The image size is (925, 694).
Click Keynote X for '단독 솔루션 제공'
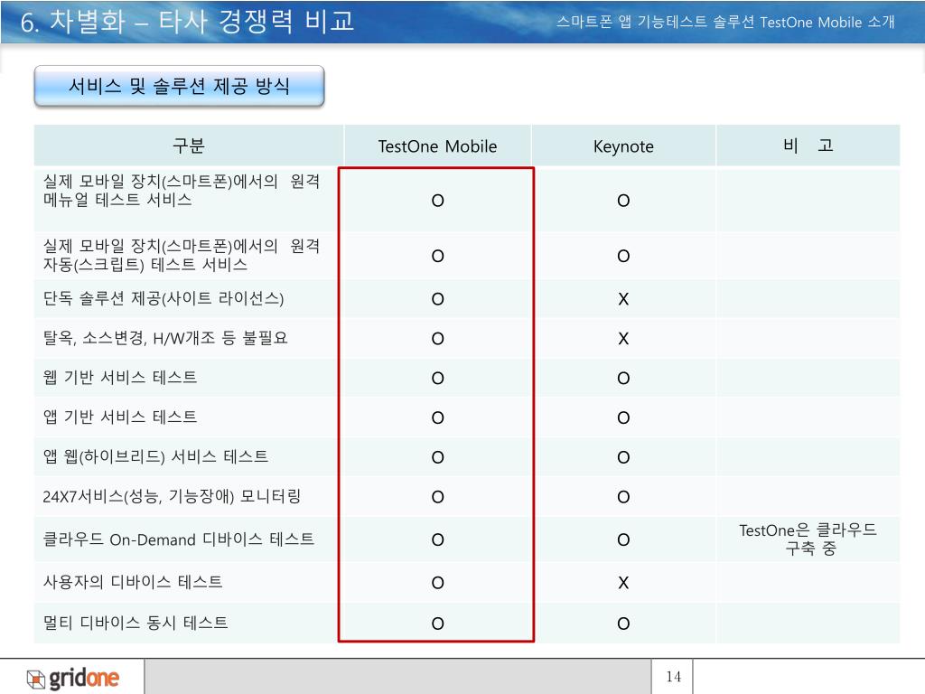[x=623, y=299]
